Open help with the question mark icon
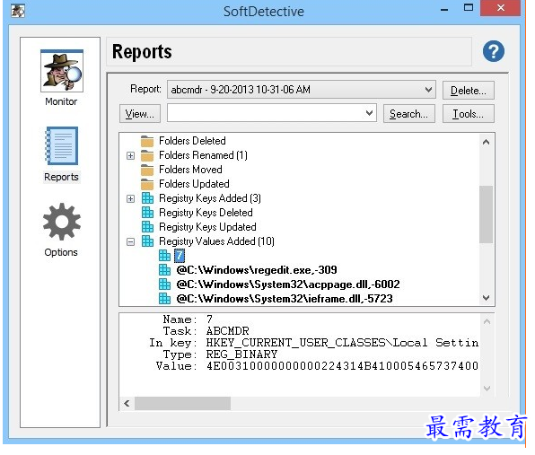 [494, 51]
